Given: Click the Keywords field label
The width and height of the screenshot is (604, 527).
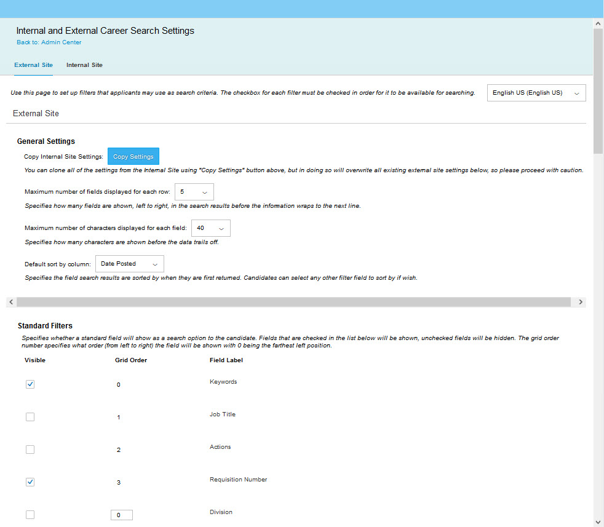Looking at the screenshot, I should (x=223, y=382).
